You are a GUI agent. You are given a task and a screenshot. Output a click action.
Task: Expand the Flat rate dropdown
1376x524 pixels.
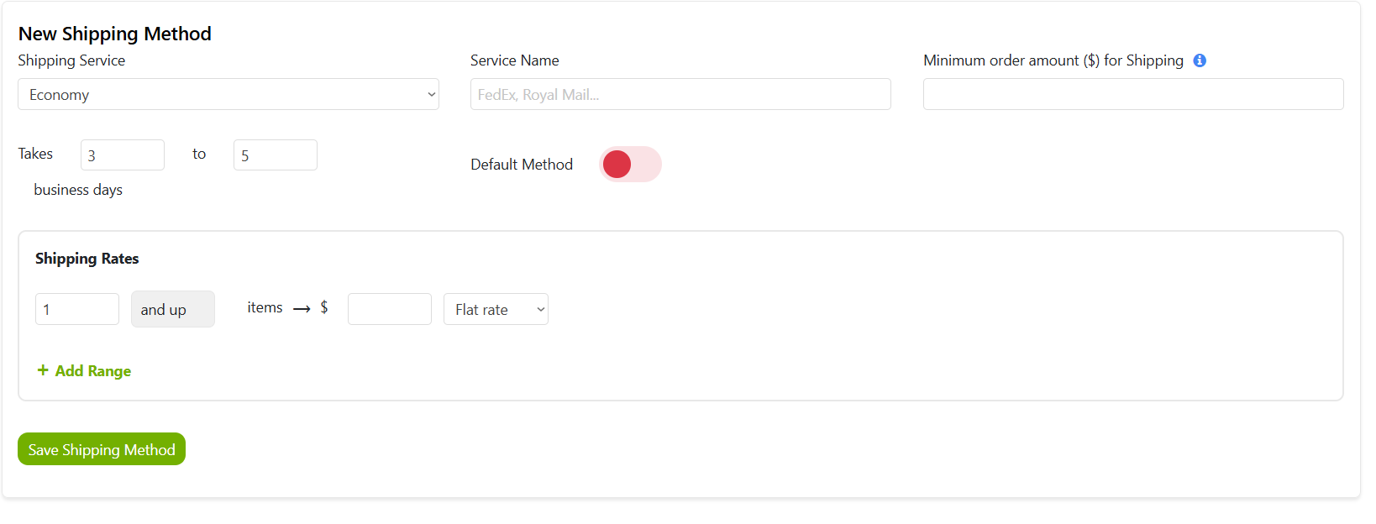click(496, 310)
